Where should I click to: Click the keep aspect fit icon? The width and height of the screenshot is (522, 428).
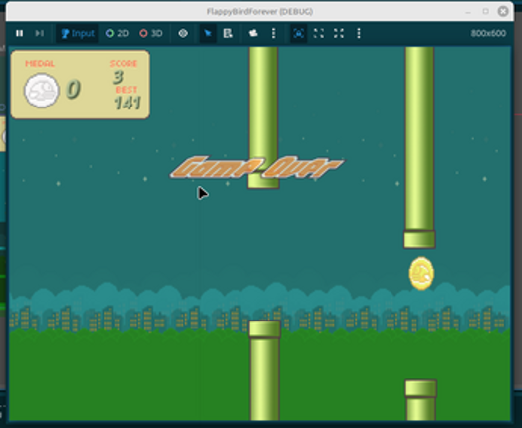click(319, 33)
